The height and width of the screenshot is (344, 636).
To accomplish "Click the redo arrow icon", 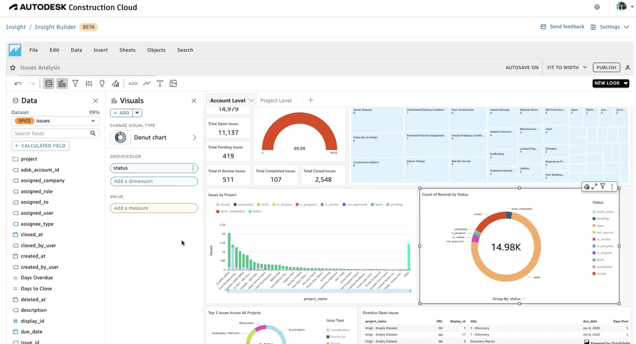I will [x=31, y=84].
